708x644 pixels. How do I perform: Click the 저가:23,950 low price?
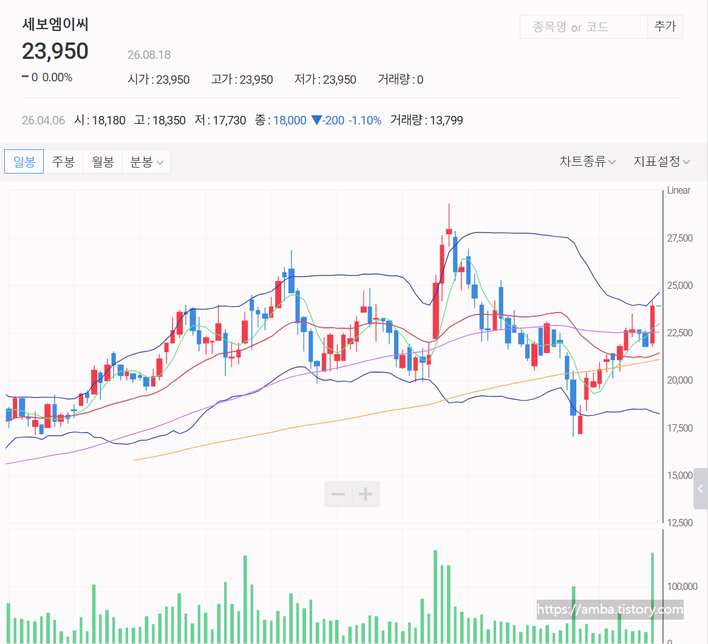click(x=325, y=80)
